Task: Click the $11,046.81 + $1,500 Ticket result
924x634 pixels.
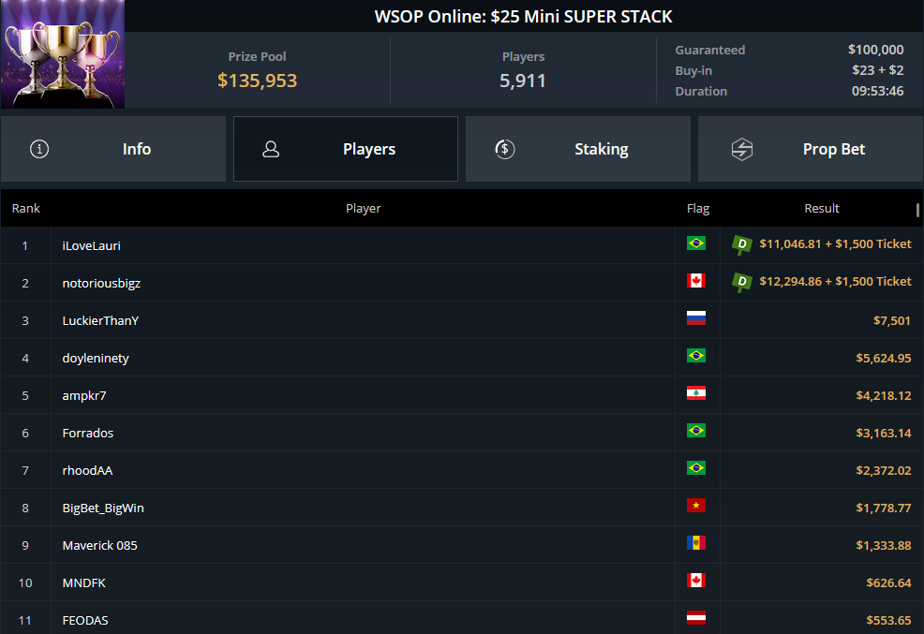Action: point(835,244)
